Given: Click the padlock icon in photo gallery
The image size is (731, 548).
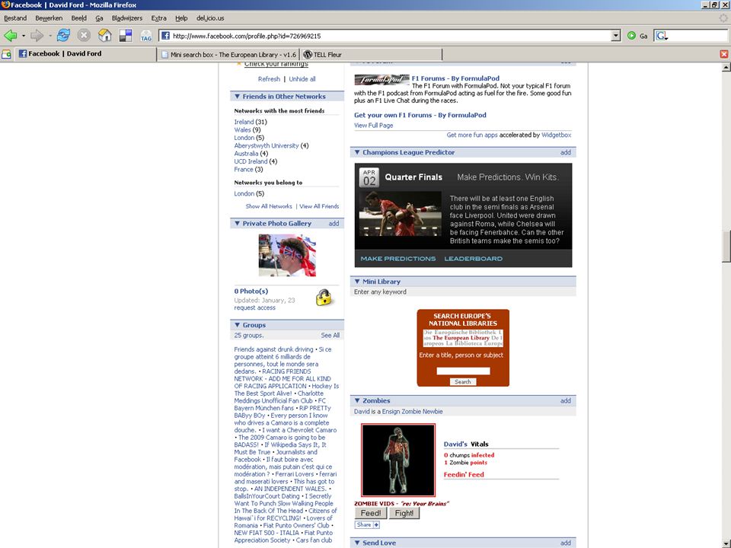Looking at the screenshot, I should pyautogui.click(x=324, y=298).
